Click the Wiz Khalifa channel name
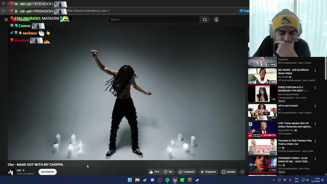The image size is (327, 184). coord(283,77)
